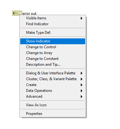Expand Cluster, Class, & Variant Palette
This screenshot has width=120, height=129.
point(53,79)
